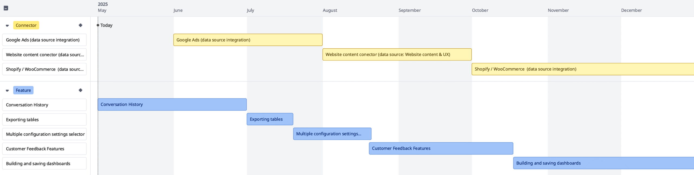Open Multiple configuration settings selector sidebar item

coord(44,134)
